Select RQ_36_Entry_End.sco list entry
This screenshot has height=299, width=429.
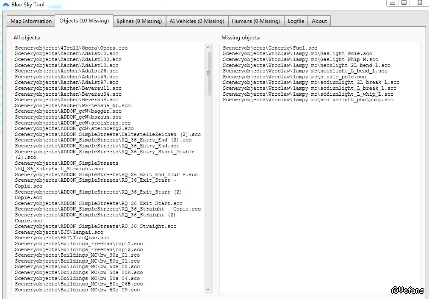point(97,146)
